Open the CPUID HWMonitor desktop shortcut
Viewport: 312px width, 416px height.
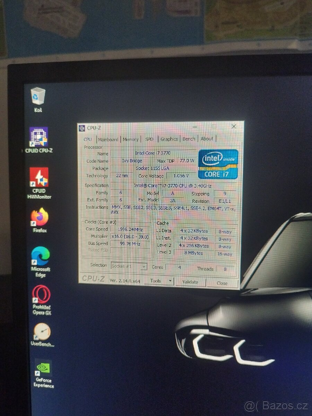pos(39,183)
